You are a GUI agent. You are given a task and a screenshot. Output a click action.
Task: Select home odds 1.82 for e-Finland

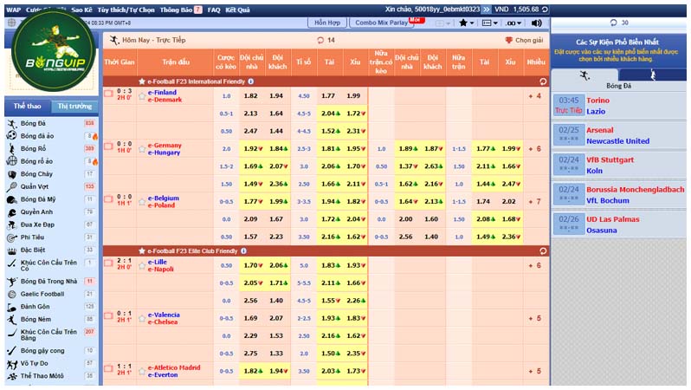(251, 95)
